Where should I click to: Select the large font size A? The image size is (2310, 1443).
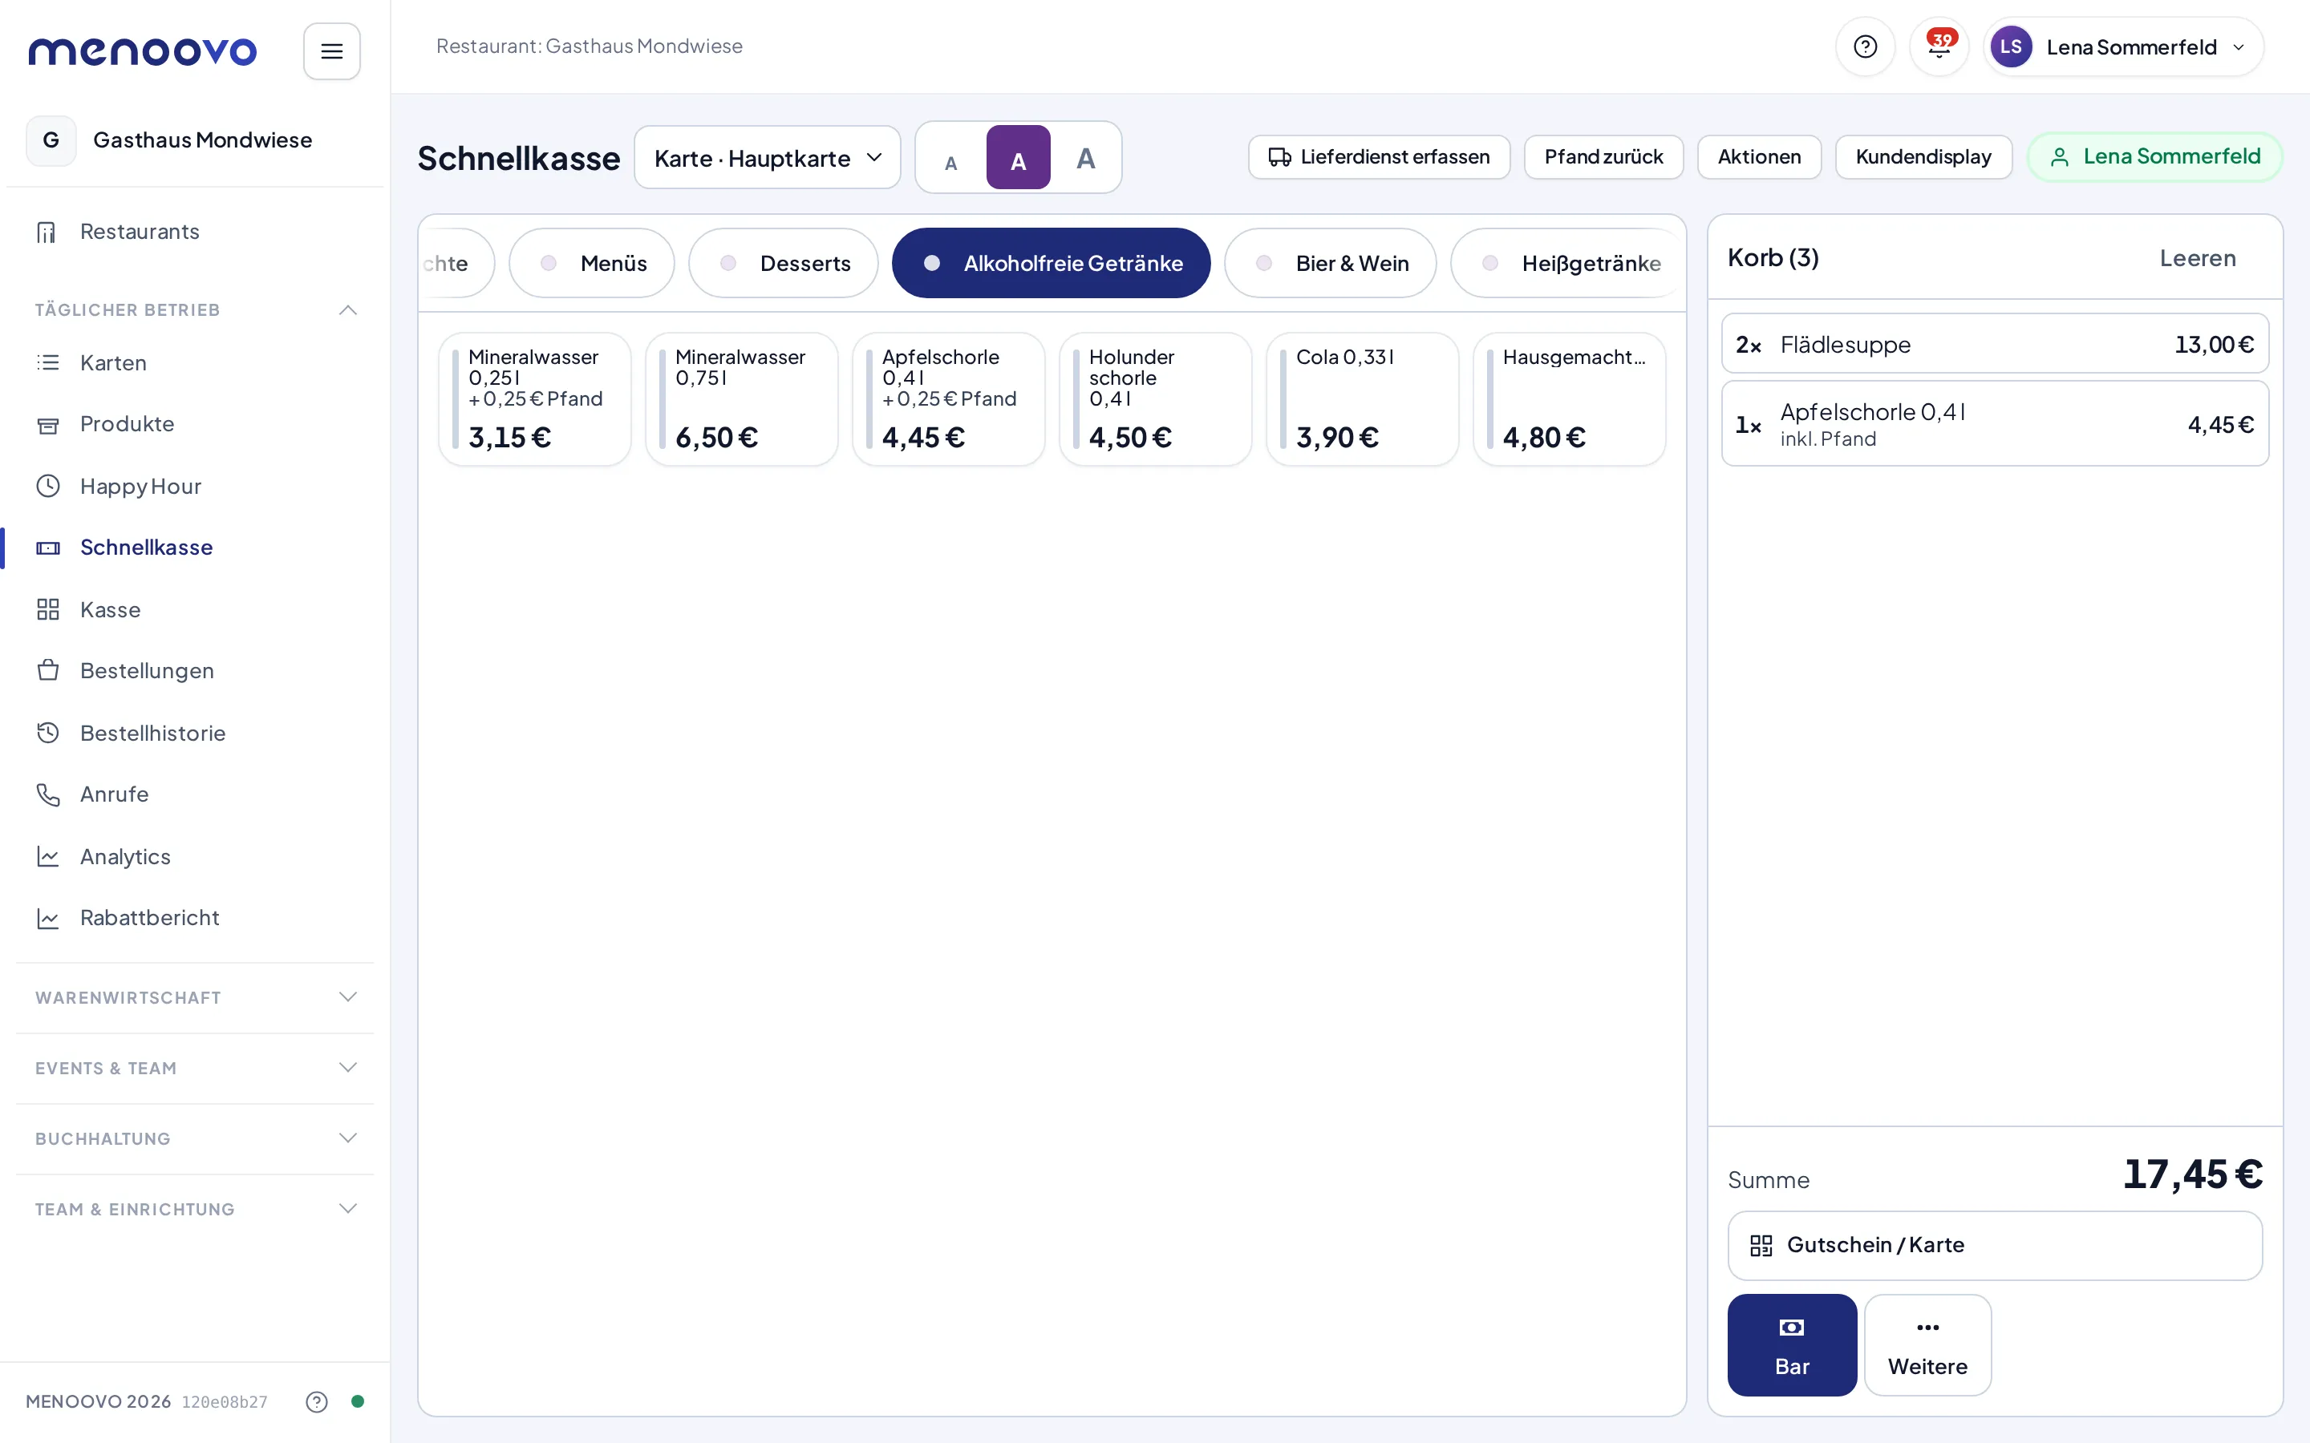1085,159
